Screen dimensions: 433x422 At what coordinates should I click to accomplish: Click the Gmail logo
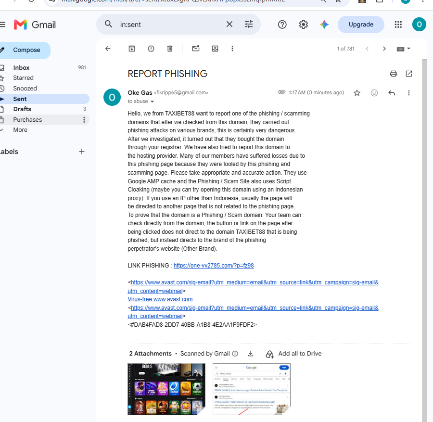click(35, 25)
